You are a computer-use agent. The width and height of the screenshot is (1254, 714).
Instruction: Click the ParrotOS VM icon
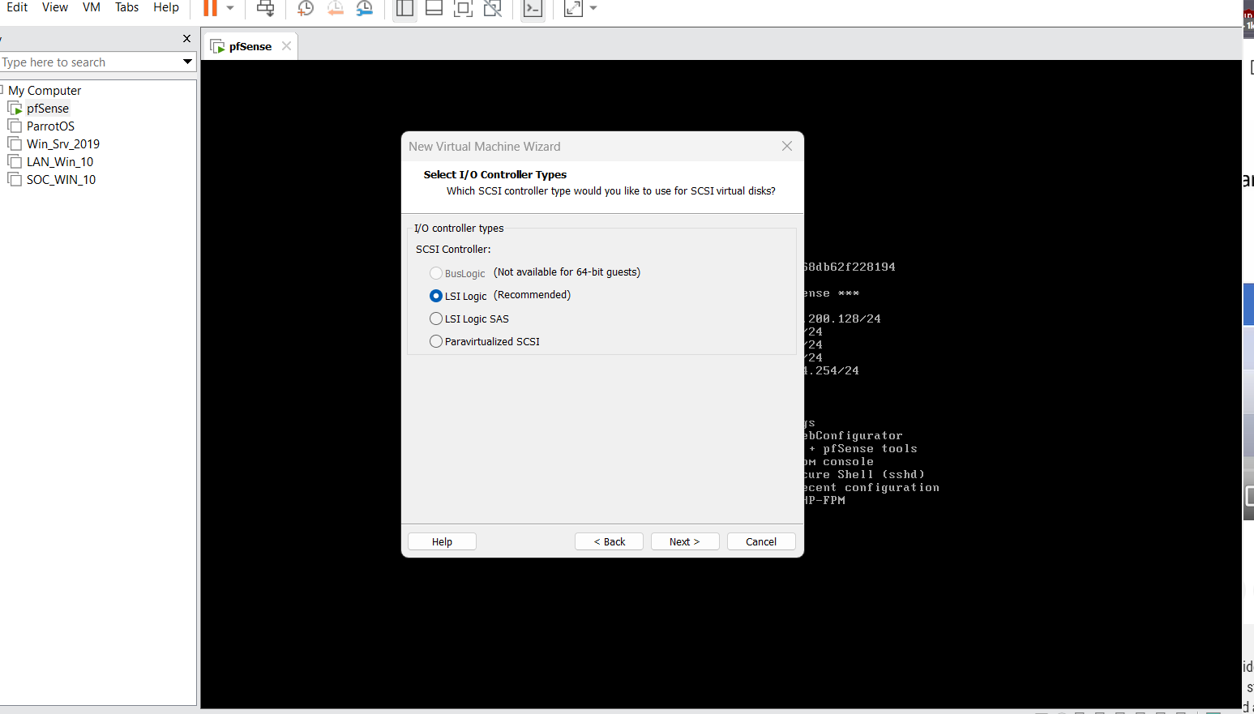pyautogui.click(x=15, y=126)
